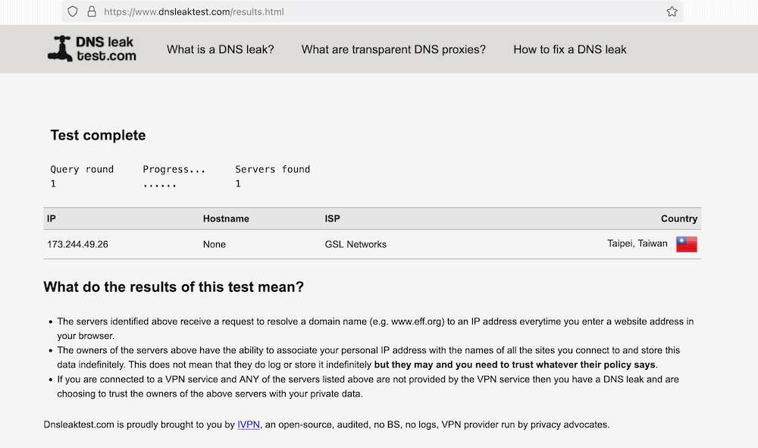Viewport: 758px width, 448px height.
Task: Click the 'DNS leak test.com' logo text
Action: click(106, 49)
